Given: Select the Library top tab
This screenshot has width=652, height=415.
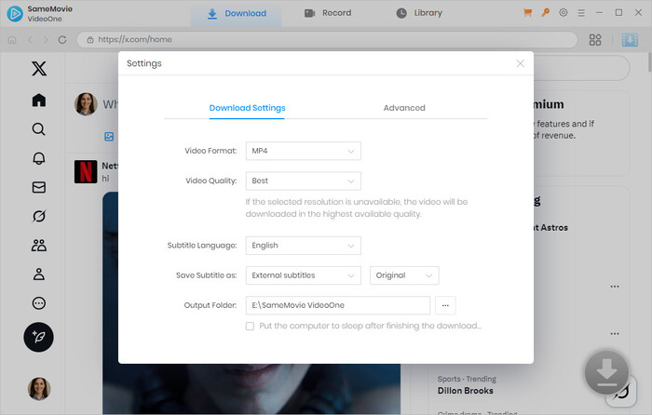Looking at the screenshot, I should (x=419, y=13).
